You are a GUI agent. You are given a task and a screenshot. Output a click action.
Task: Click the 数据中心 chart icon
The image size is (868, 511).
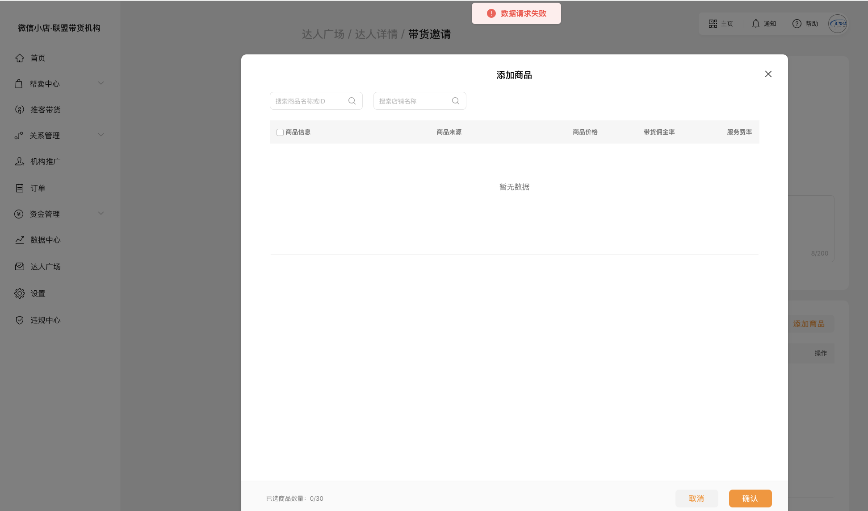click(x=19, y=240)
